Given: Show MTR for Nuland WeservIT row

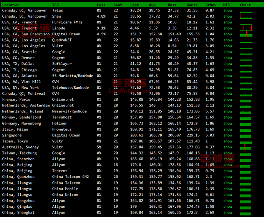Looking at the screenshot, I should tap(227, 111).
